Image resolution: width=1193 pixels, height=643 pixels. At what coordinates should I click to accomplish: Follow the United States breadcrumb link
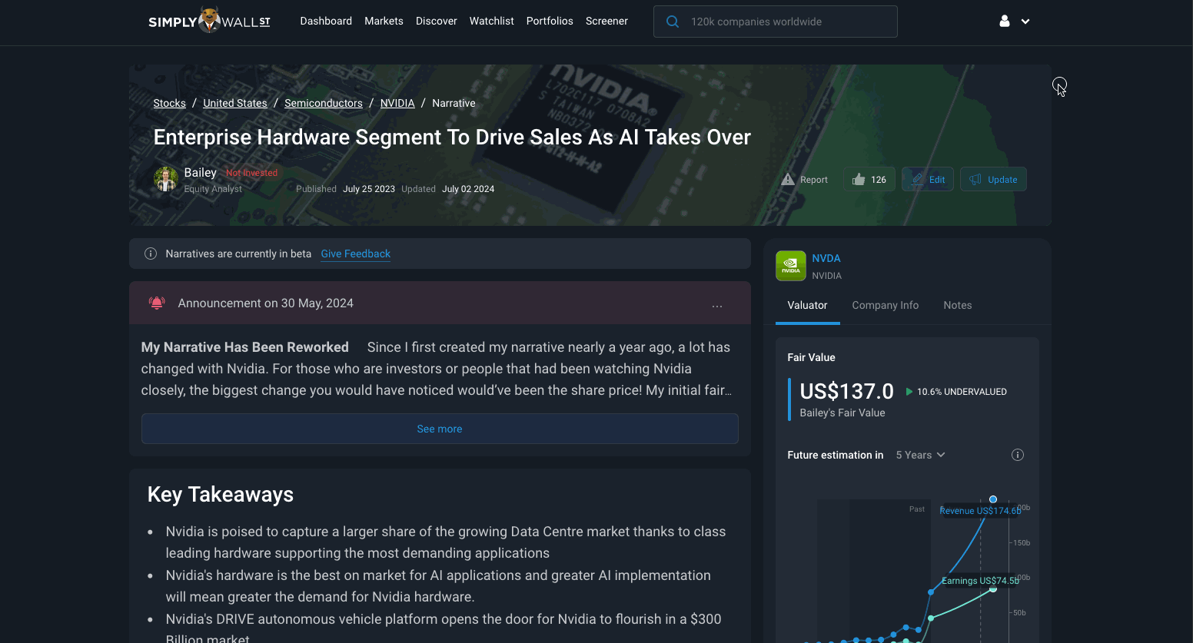pyautogui.click(x=235, y=103)
